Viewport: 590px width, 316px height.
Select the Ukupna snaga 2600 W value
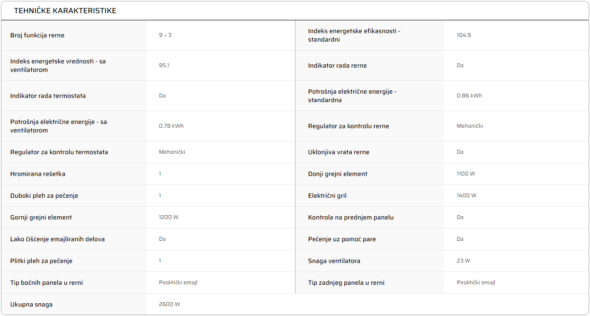point(170,305)
